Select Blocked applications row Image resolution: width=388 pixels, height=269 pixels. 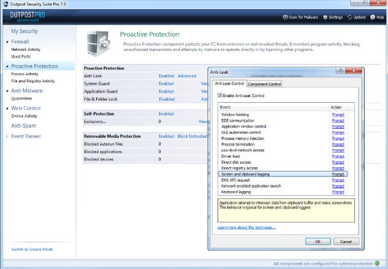pyautogui.click(x=145, y=151)
